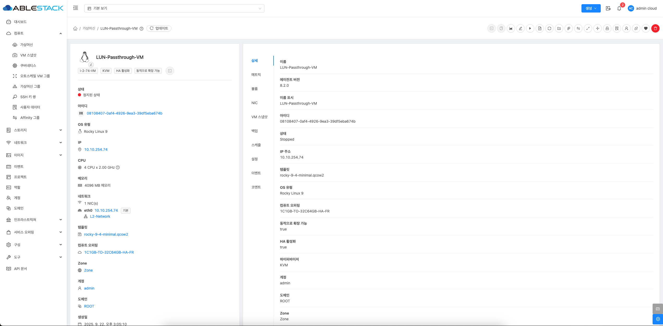The width and height of the screenshot is (663, 326).
Task: Click the VM metrics chart toolbar icon
Action: click(x=511, y=28)
